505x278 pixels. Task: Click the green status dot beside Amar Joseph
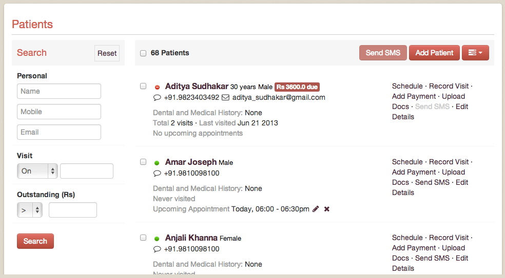pos(157,163)
